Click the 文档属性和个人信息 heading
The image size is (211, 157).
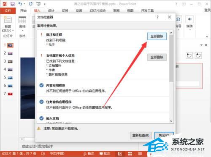click(60, 55)
